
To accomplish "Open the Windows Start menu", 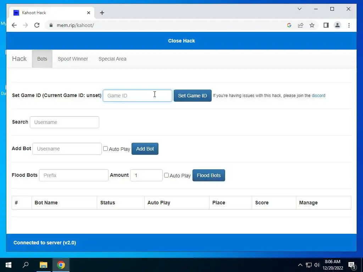I will click(9, 265).
